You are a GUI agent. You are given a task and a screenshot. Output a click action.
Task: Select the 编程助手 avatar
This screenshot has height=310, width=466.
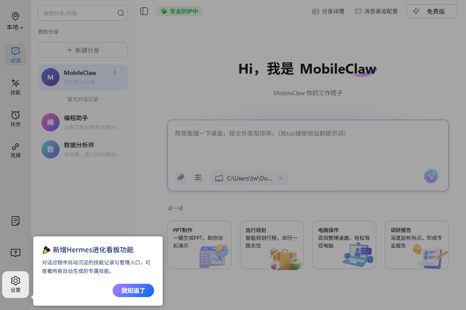tap(82, 122)
